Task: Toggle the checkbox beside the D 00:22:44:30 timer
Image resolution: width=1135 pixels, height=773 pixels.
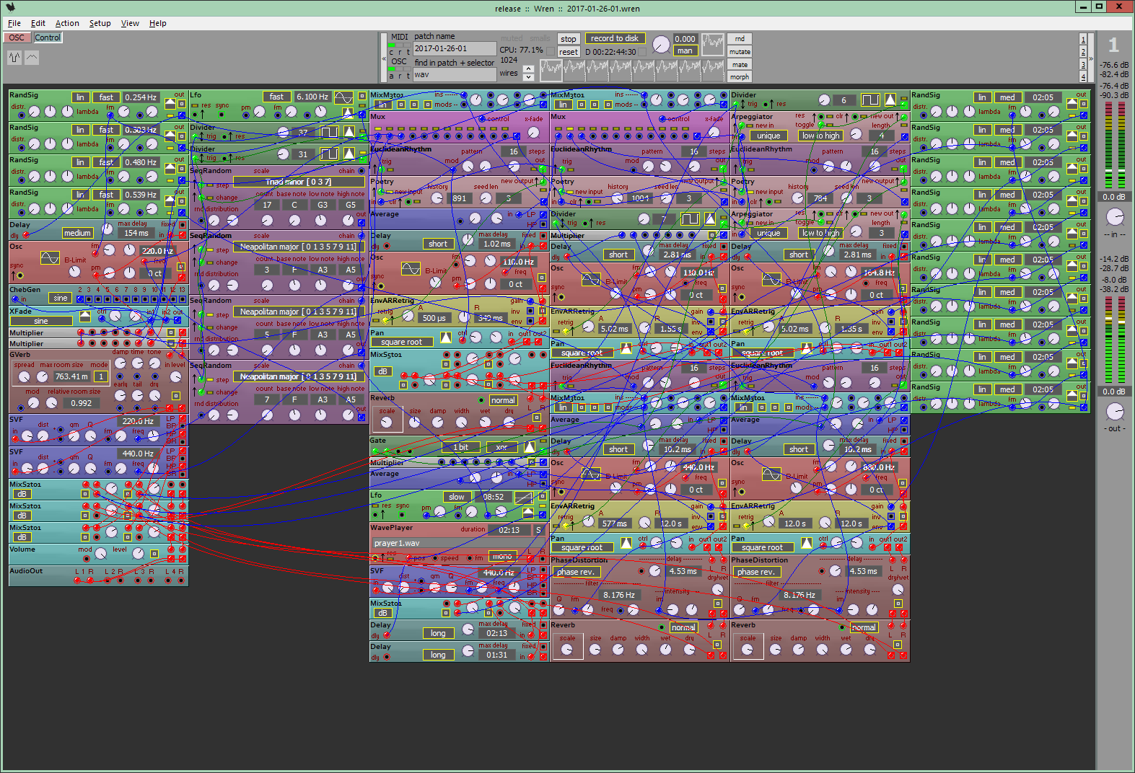Action: (644, 52)
